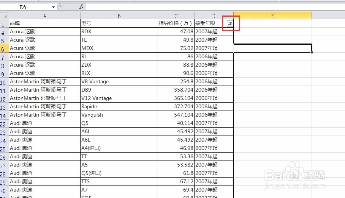Select the Rapide model cell

(x=119, y=106)
